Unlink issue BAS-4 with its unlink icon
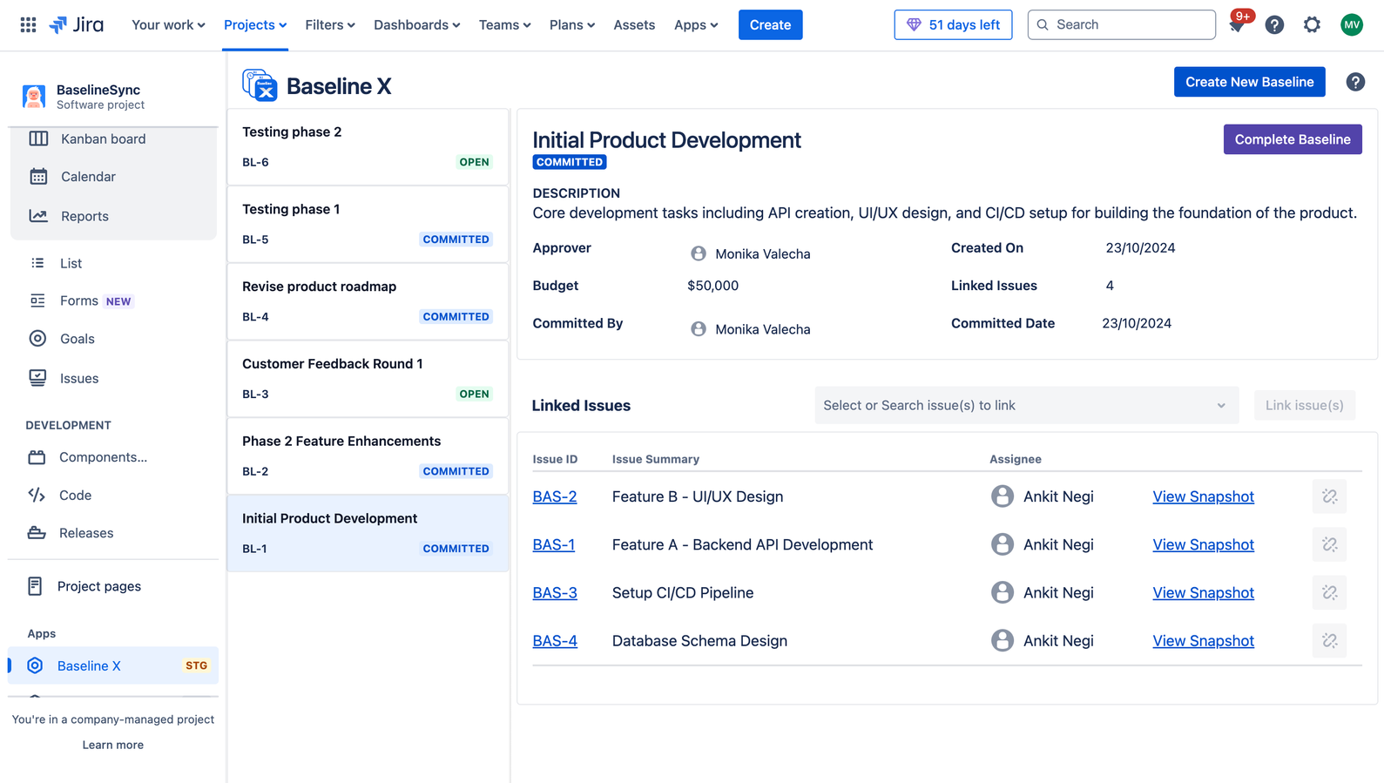The height and width of the screenshot is (783, 1384). (1329, 640)
